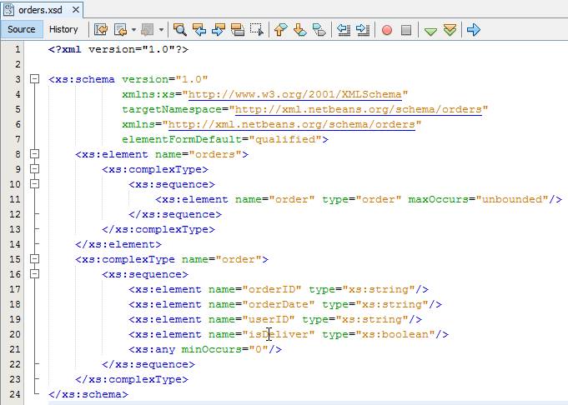Toggle Rectangular Selection mode
568x405 pixels.
pos(256,30)
